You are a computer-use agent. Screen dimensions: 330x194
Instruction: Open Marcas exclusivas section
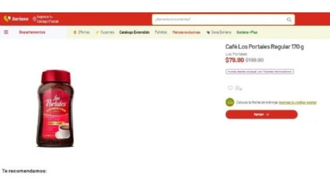[186, 32]
